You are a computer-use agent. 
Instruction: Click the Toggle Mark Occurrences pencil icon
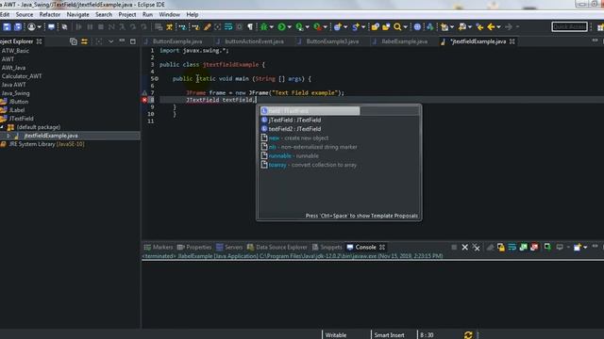(208, 26)
